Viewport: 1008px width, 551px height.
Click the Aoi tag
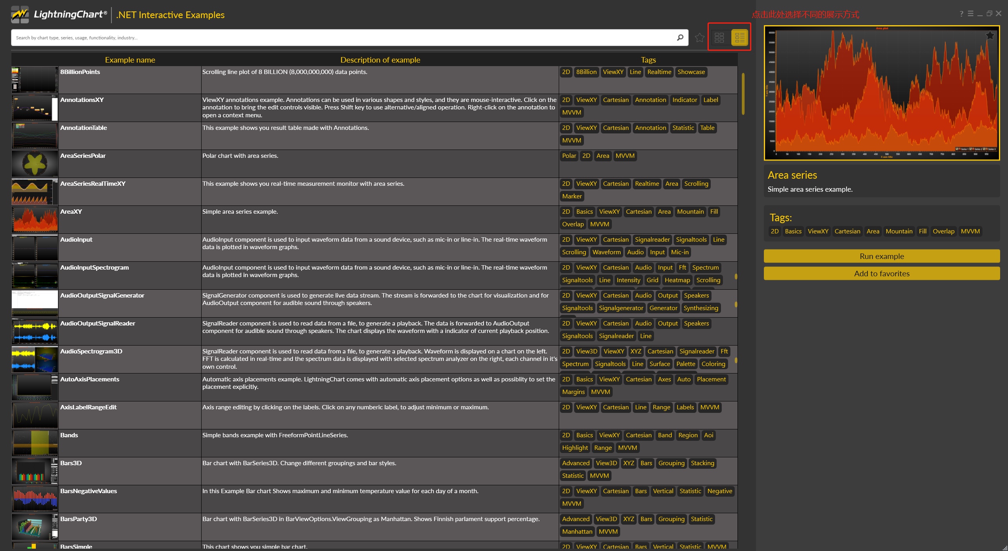pos(708,435)
